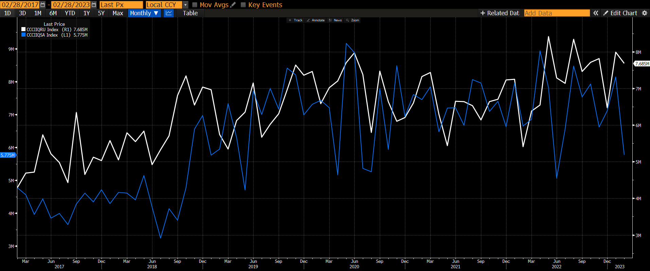650x271 pixels.
Task: Enable the Key Events checkbox
Action: [x=243, y=5]
